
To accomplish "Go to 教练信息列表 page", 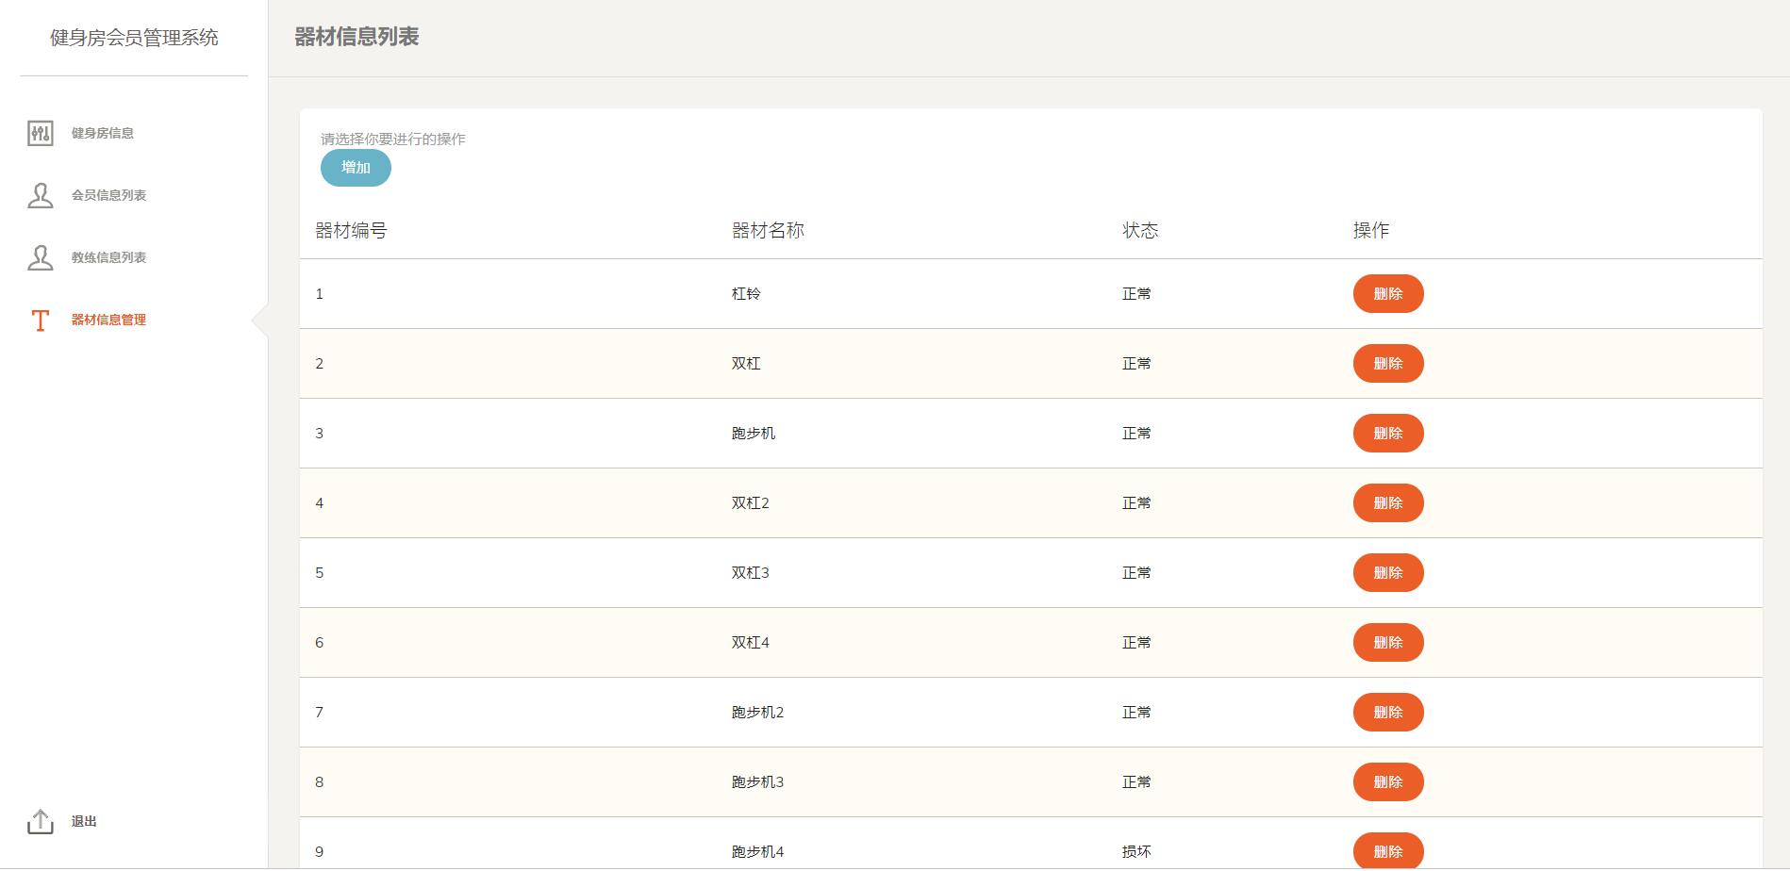I will [108, 257].
